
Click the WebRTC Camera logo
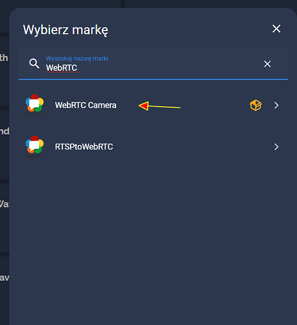[x=34, y=105]
